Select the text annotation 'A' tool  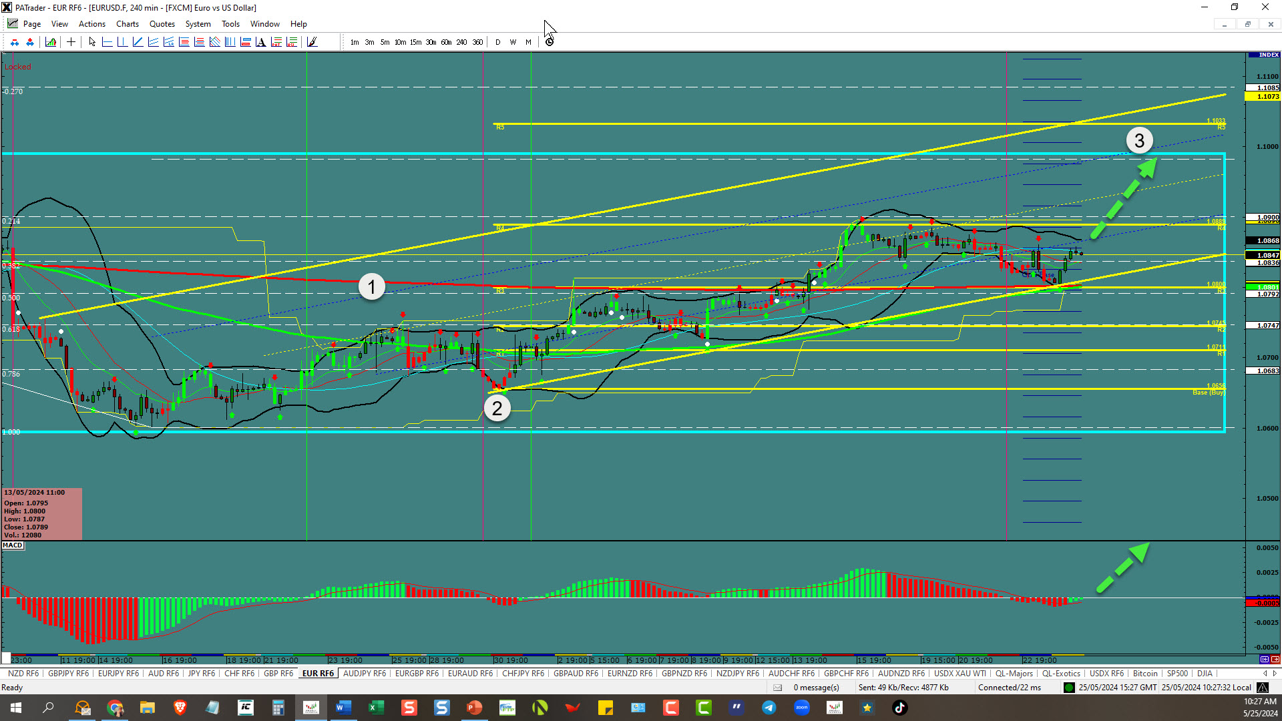pos(260,42)
